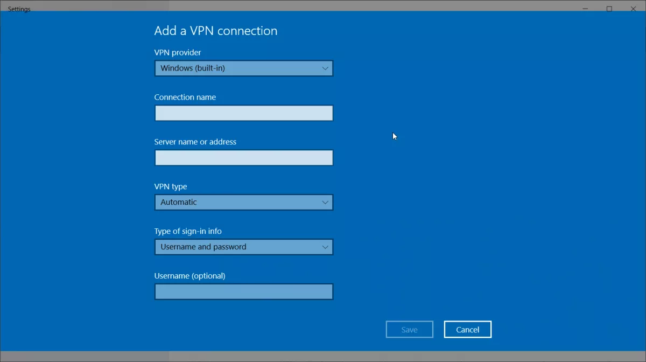646x362 pixels.
Task: Click the 'Username (optional)' label
Action: pos(189,276)
